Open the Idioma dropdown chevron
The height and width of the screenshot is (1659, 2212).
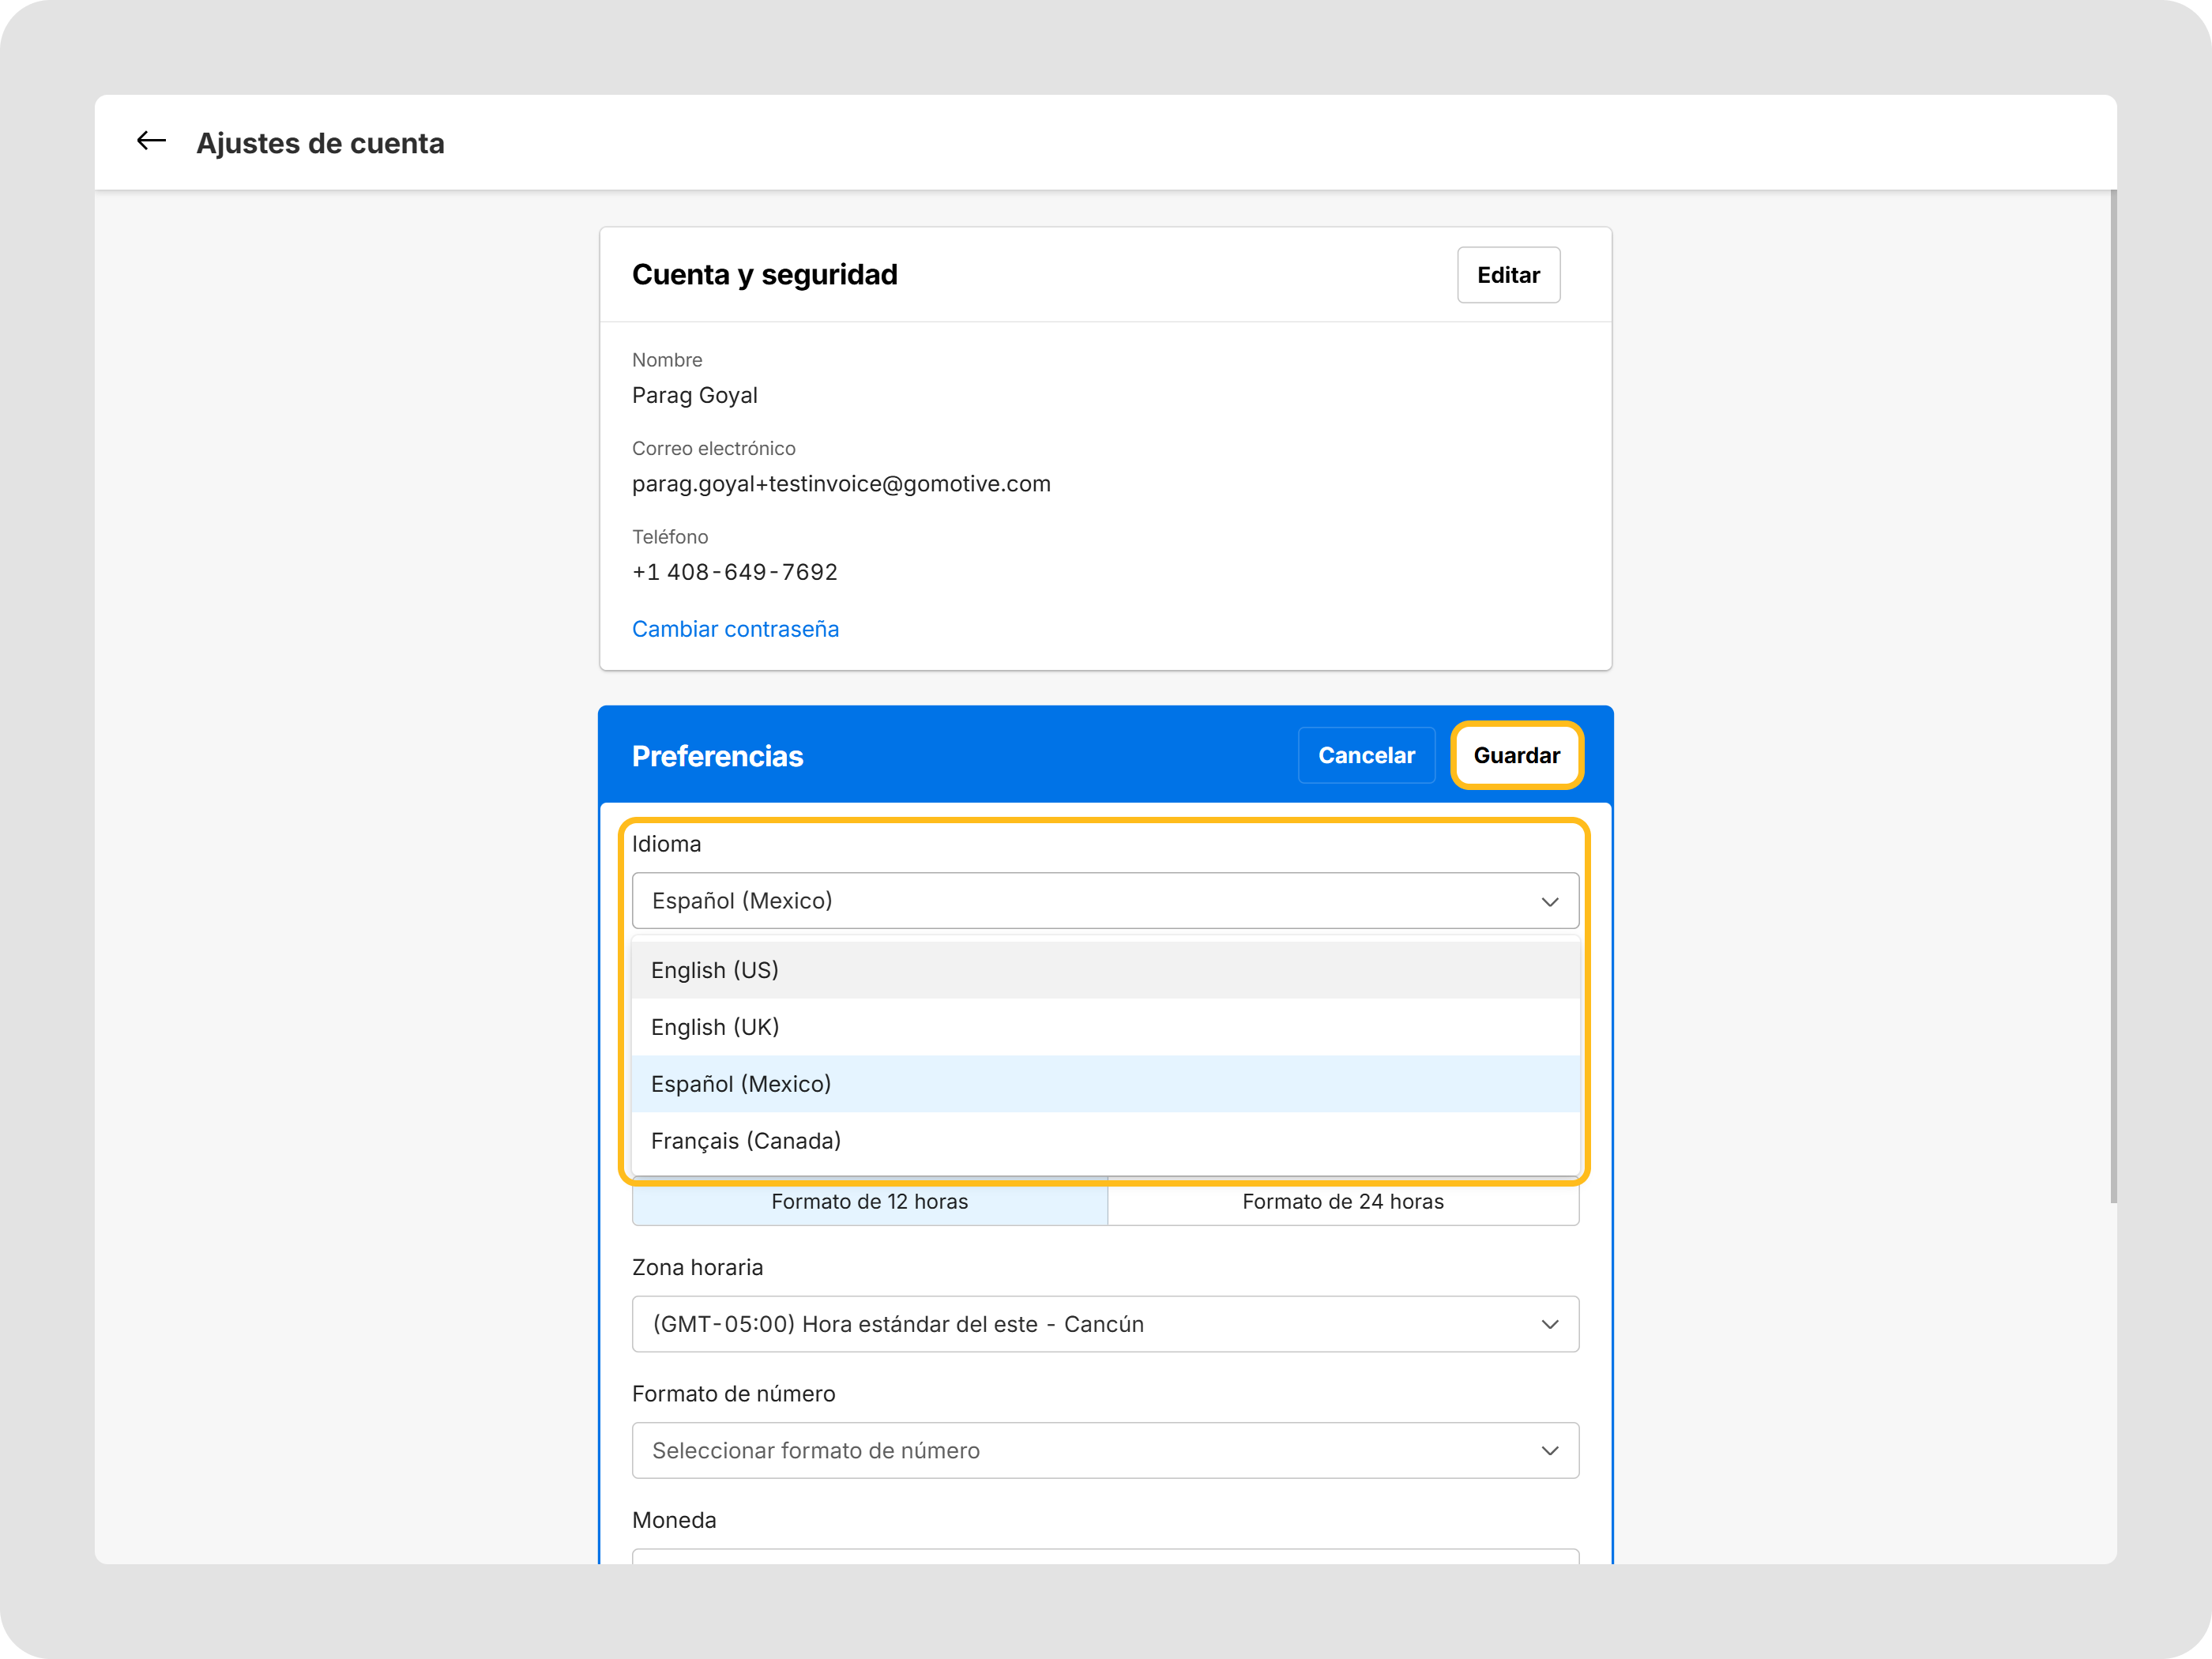click(x=1549, y=901)
